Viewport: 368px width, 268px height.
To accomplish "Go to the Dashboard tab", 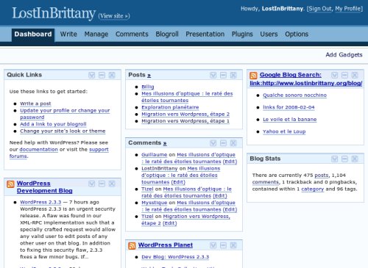I will 33,35.
